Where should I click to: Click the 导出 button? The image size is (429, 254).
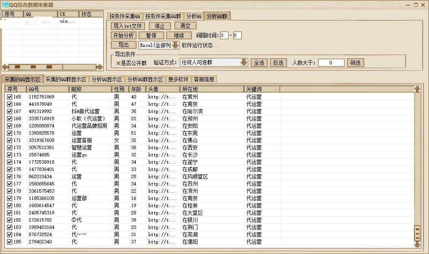[x=123, y=45]
